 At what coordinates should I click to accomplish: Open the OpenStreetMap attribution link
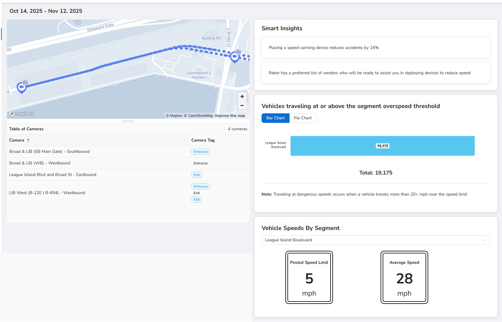pyautogui.click(x=200, y=116)
